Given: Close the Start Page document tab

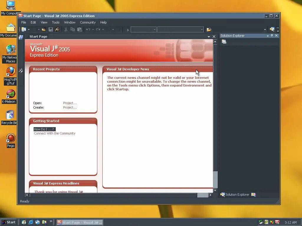Looking at the screenshot, I should point(214,36).
